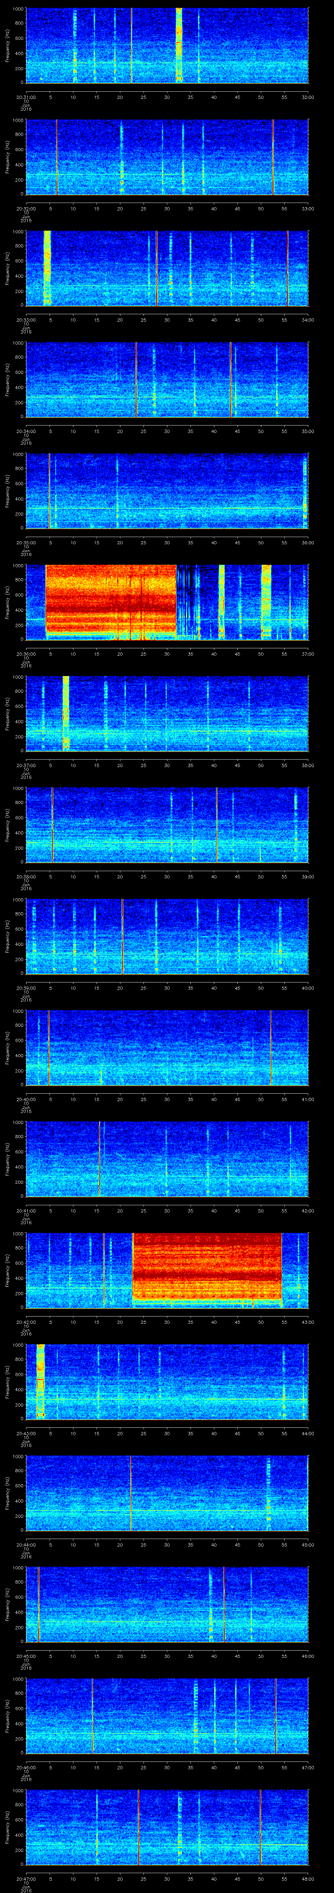Select the spectrogram panel starting at 20:47:00
The height and width of the screenshot is (1893, 334).
(167, 1827)
